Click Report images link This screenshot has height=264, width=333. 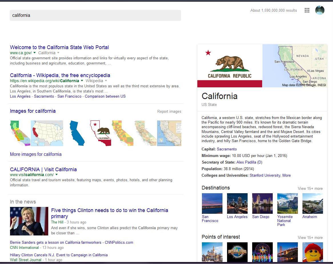169,111
